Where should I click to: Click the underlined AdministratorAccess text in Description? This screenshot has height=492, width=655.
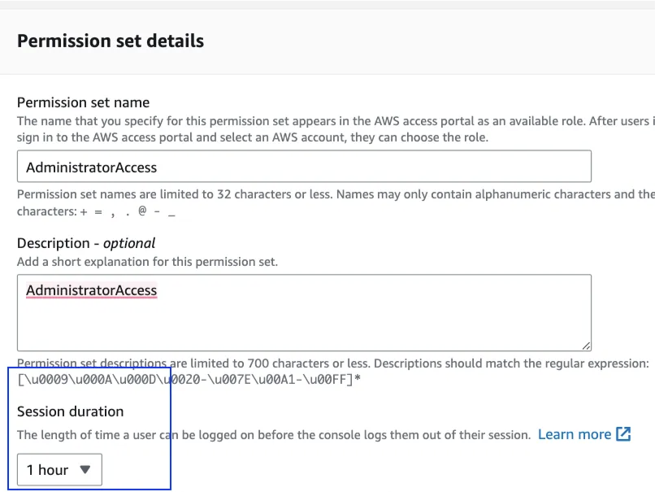point(91,290)
